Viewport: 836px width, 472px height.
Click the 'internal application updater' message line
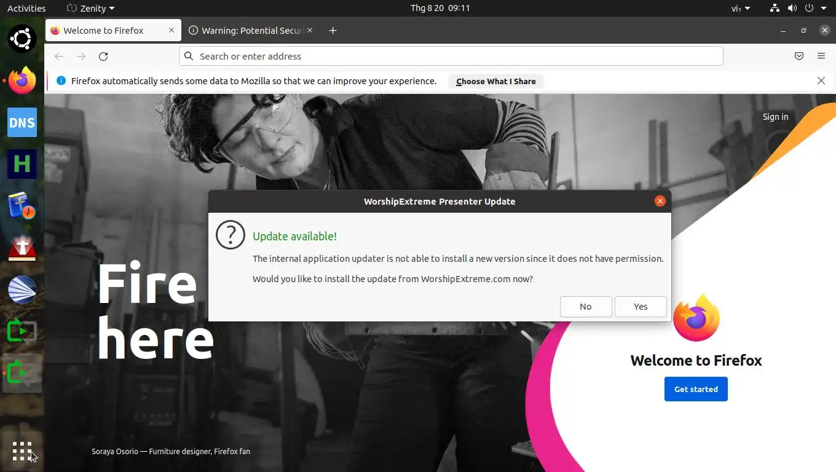(x=458, y=259)
